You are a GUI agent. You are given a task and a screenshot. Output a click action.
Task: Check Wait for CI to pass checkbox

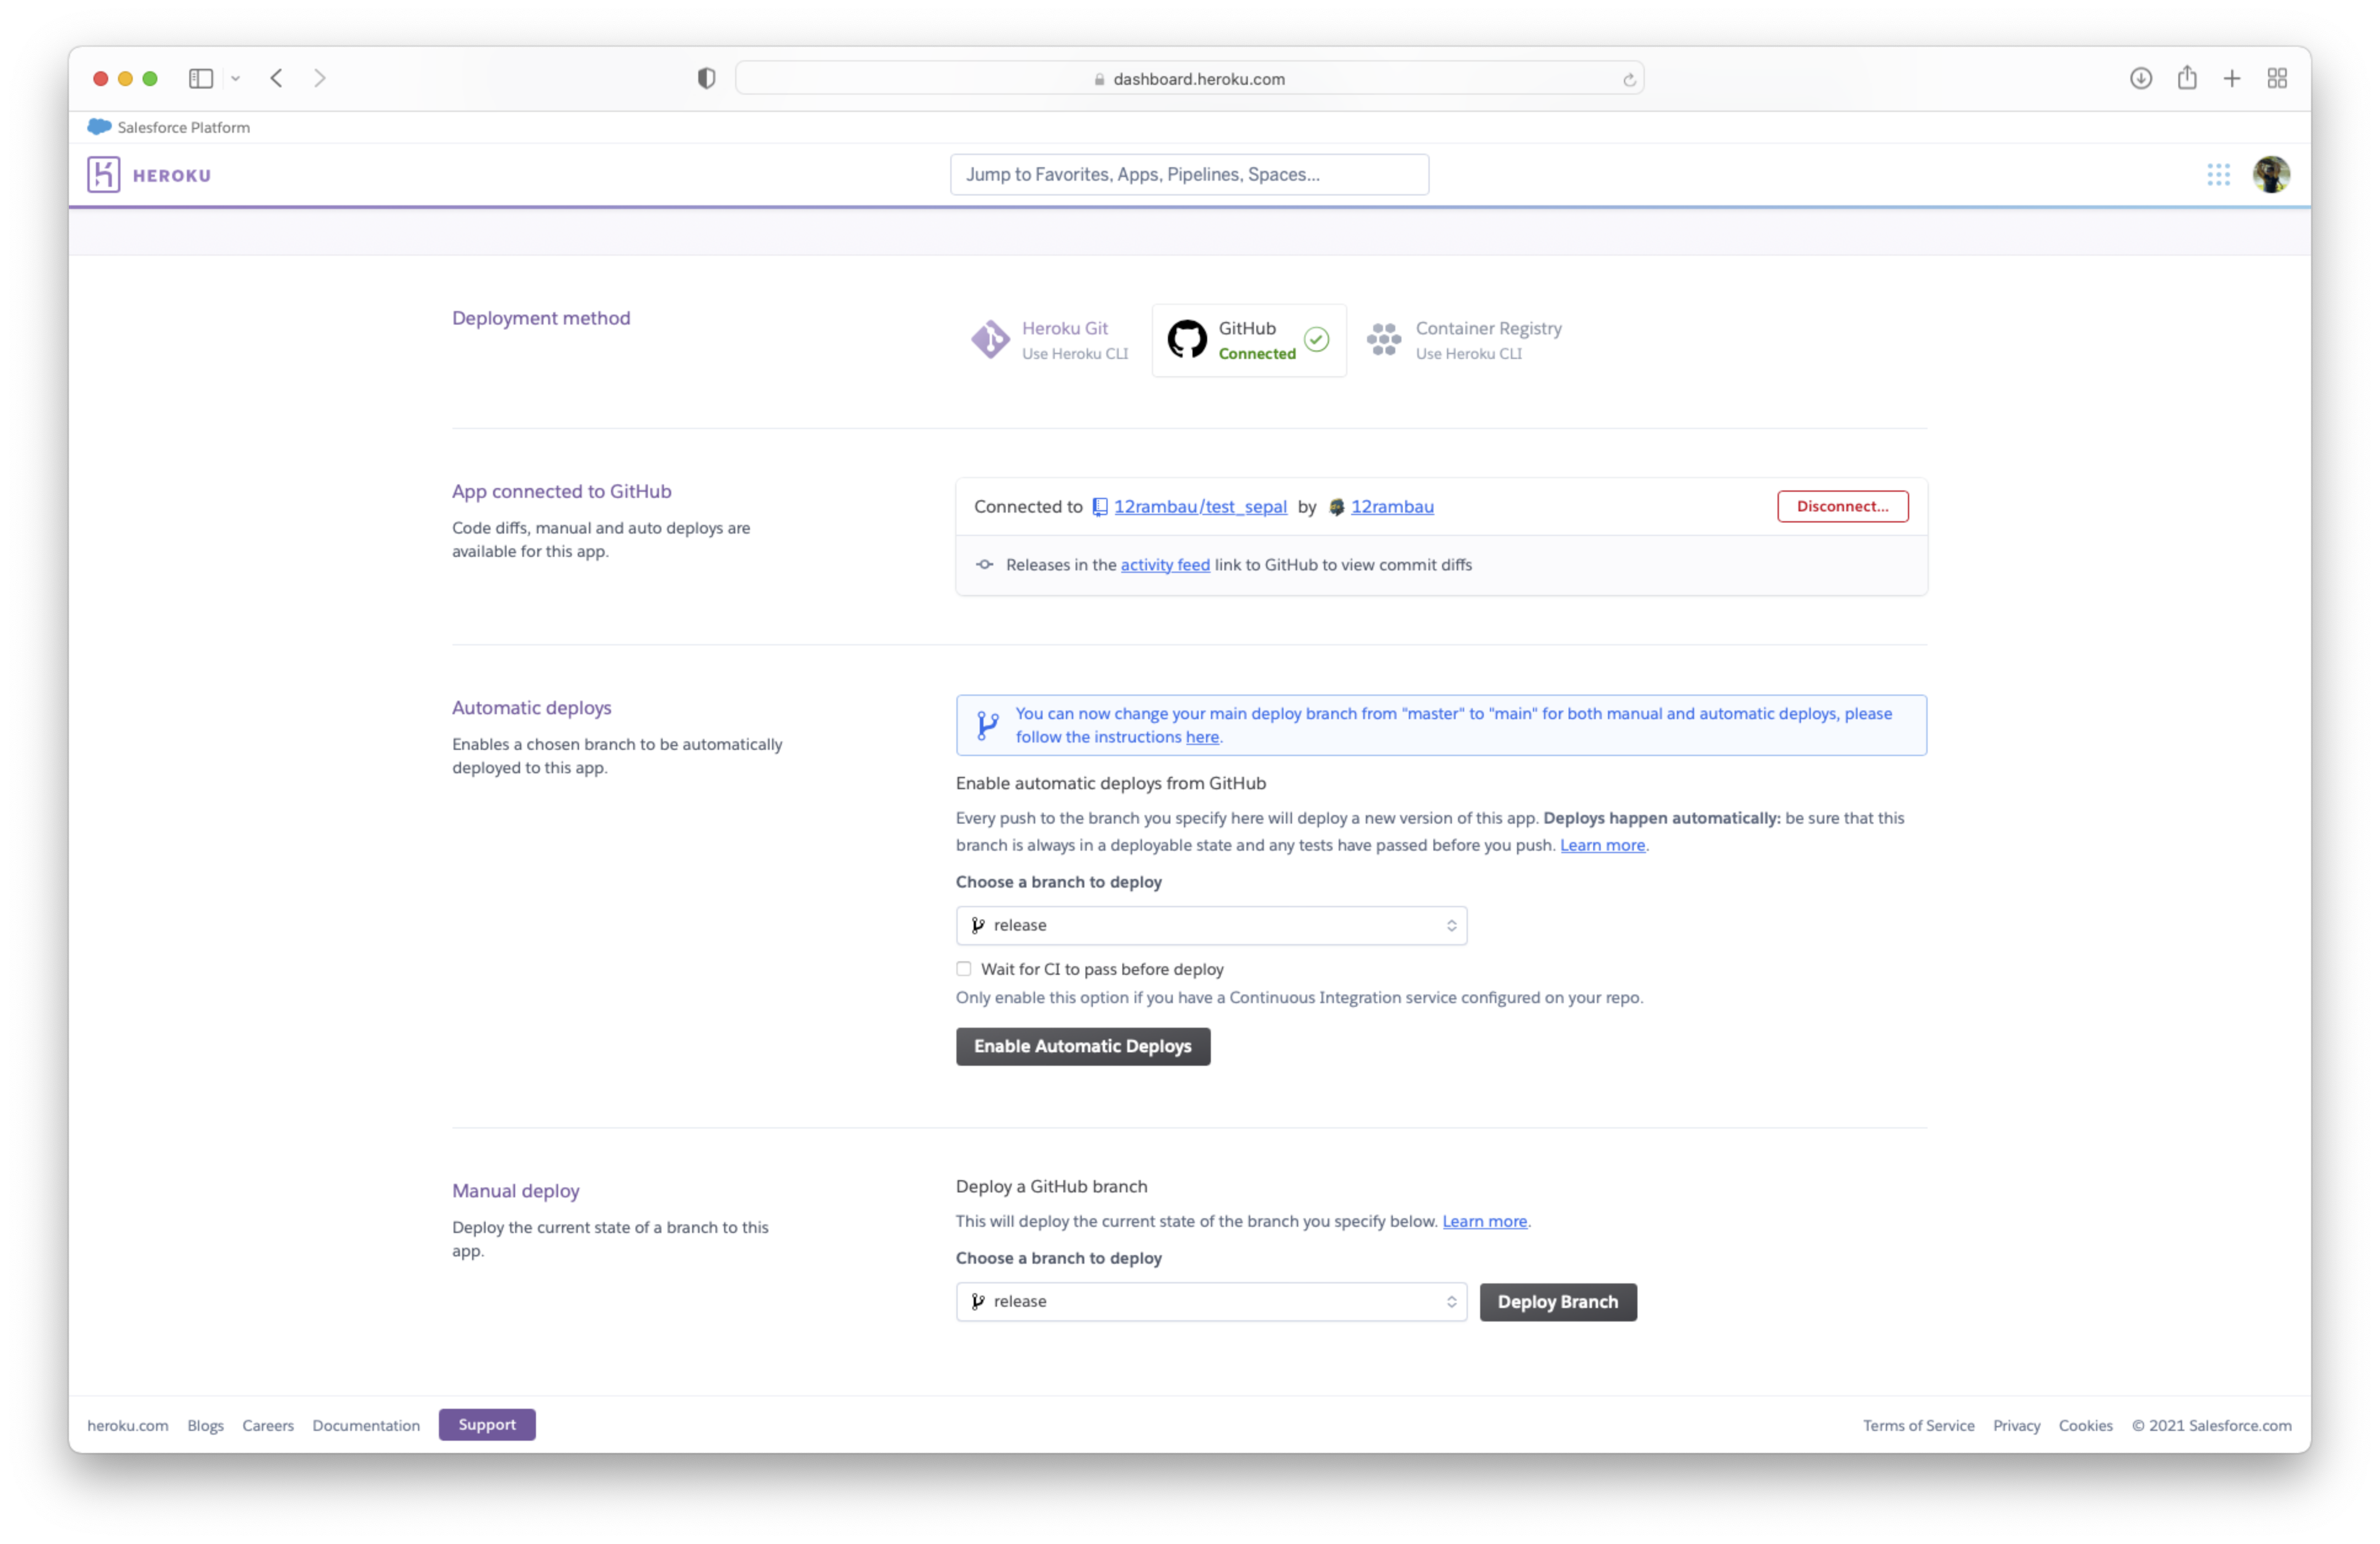(963, 969)
